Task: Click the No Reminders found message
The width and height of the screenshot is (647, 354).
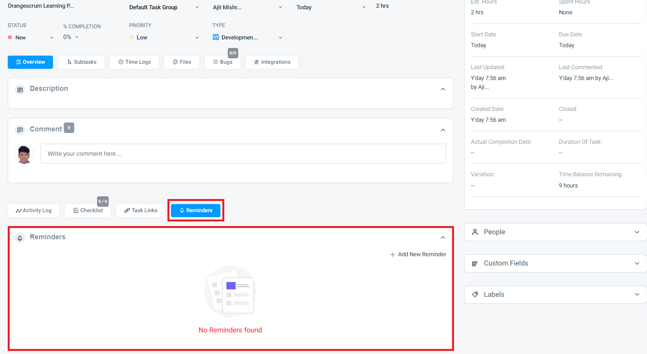Action: 230,330
